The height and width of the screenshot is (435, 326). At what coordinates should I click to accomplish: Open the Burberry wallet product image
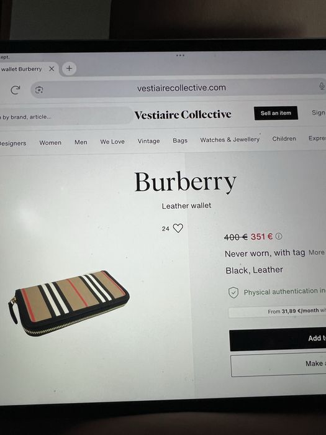point(68,303)
